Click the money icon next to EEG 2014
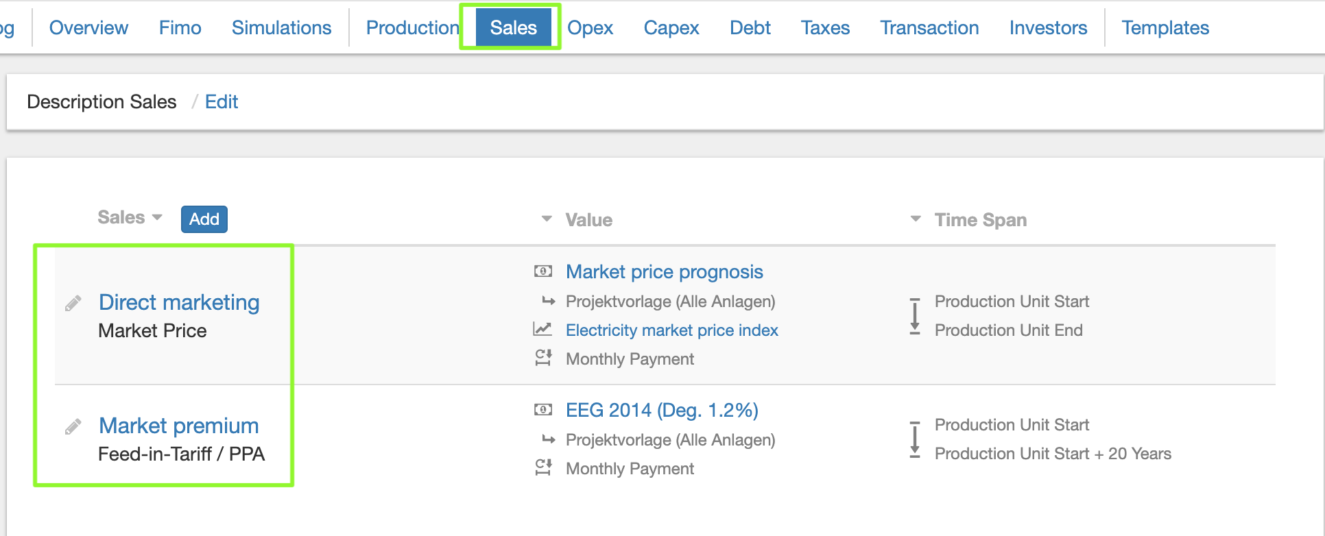 (542, 410)
